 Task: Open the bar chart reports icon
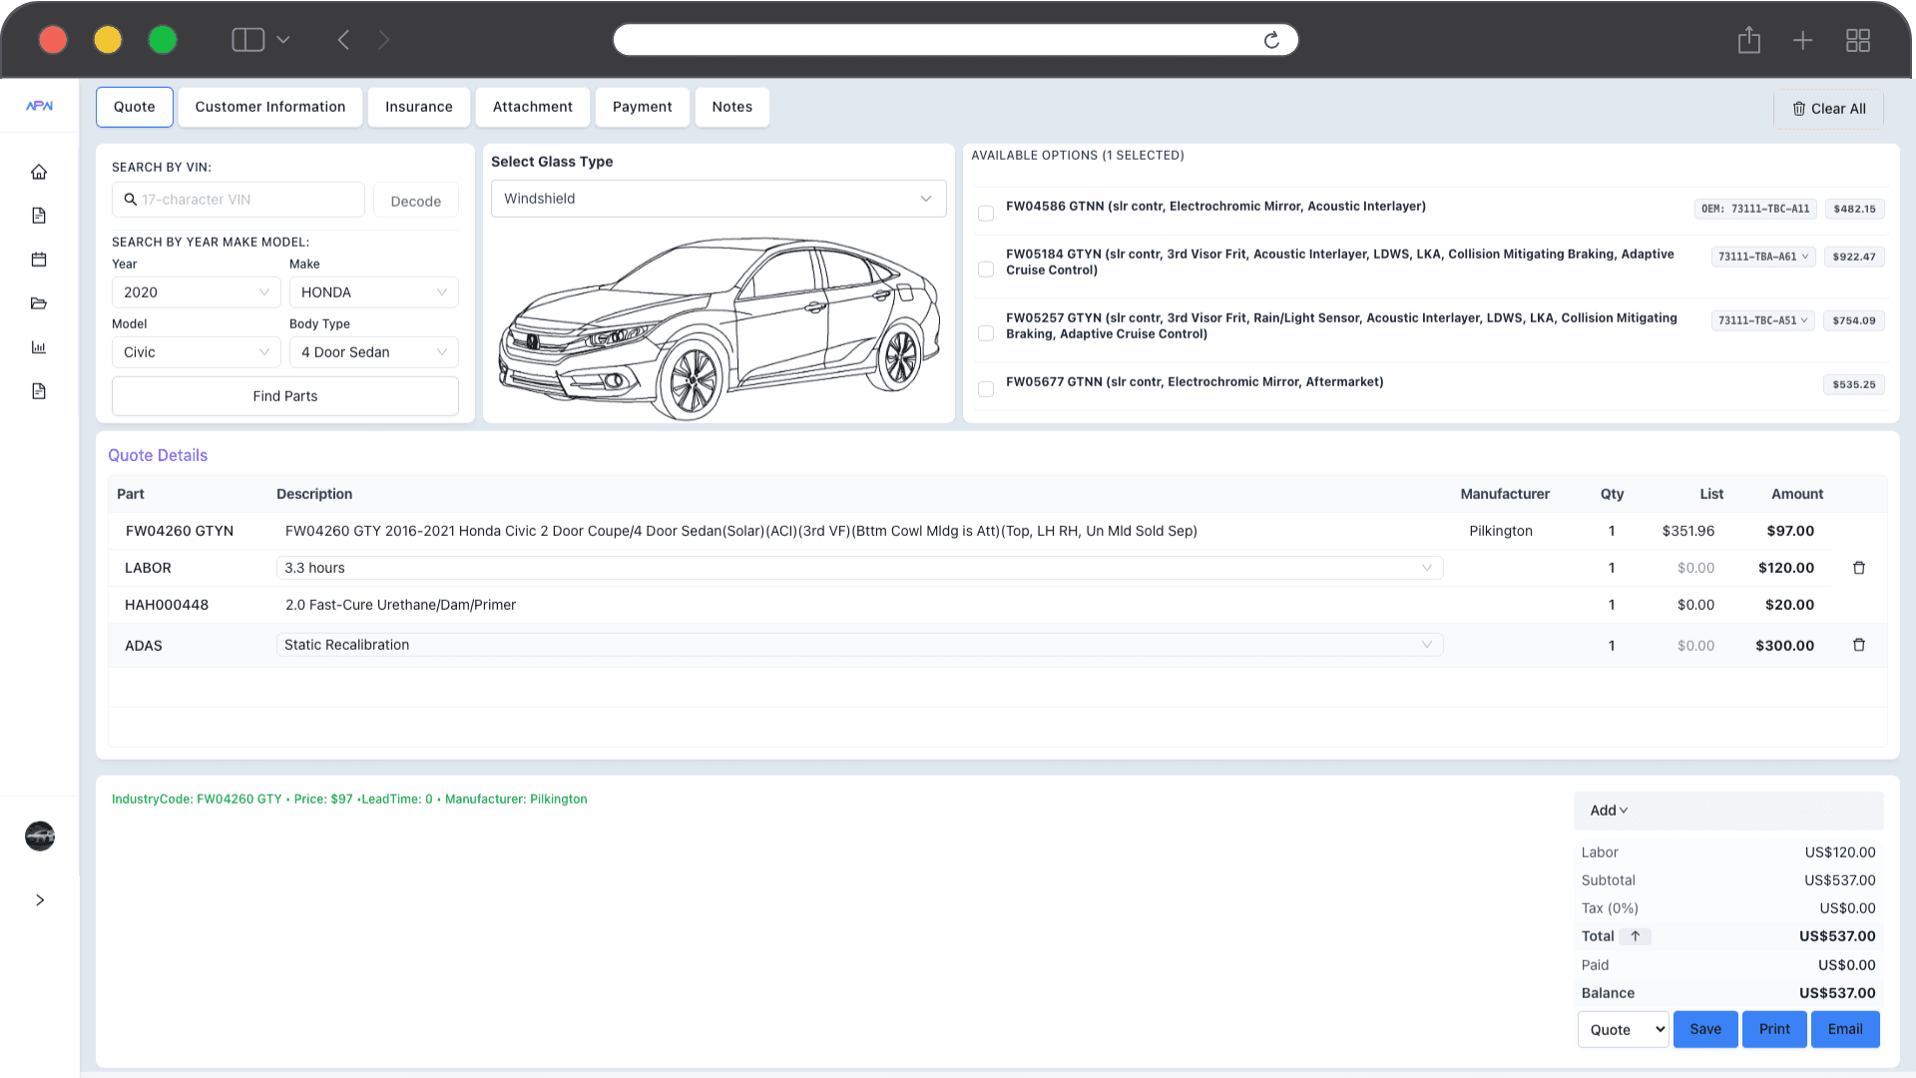(x=39, y=347)
